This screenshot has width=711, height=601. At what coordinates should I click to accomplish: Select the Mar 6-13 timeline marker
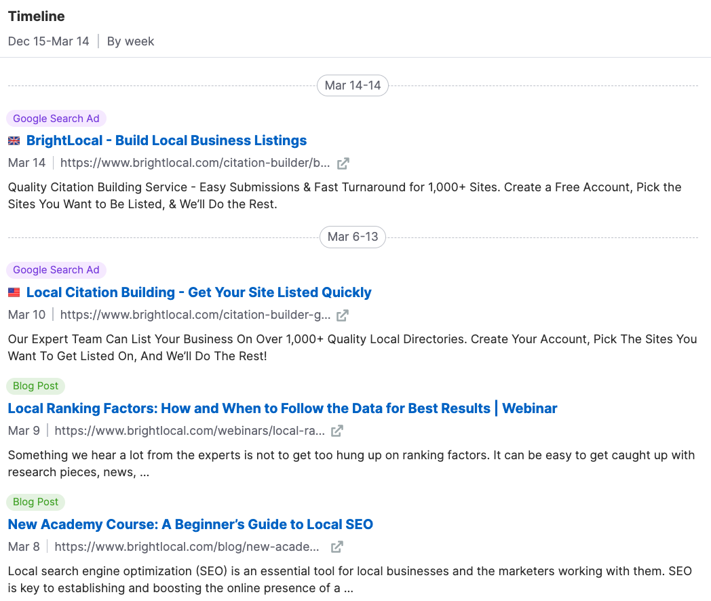(353, 237)
